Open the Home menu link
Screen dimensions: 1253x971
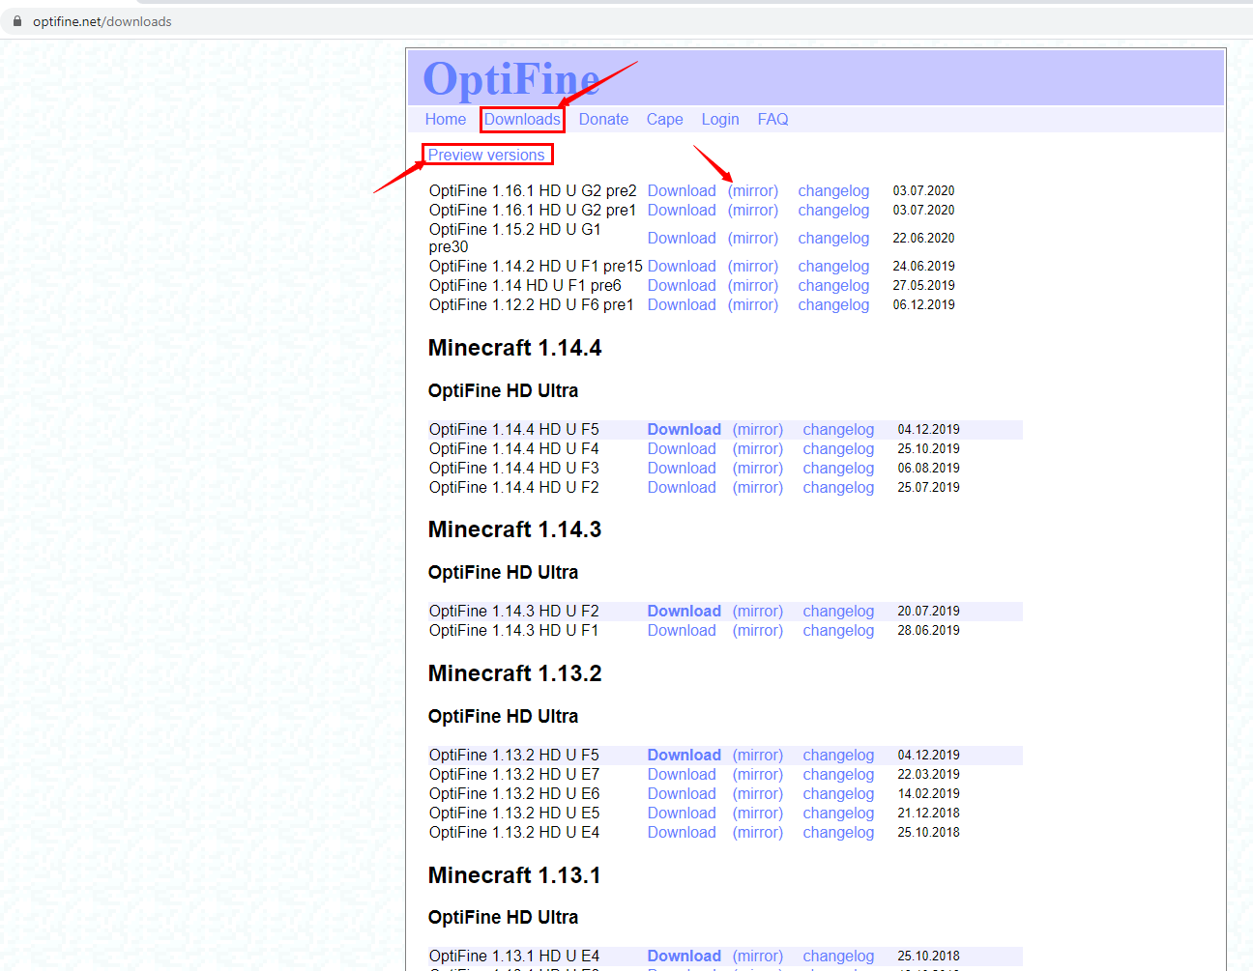pos(446,119)
